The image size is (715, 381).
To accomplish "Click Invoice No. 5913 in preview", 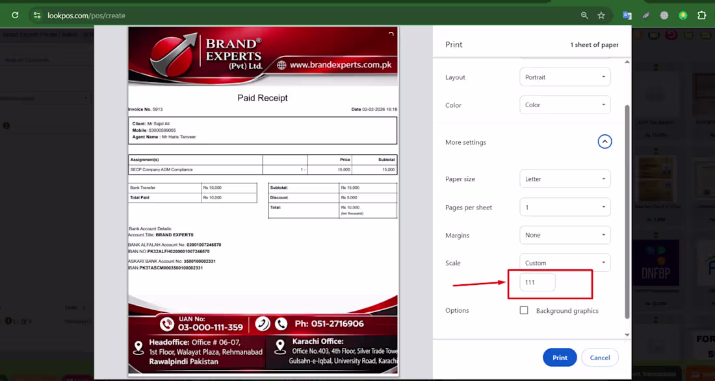I will (x=145, y=110).
